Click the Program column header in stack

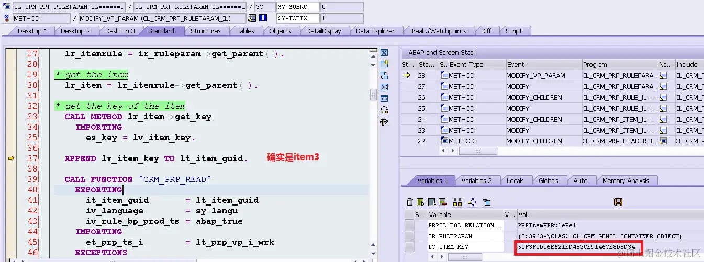coord(619,64)
